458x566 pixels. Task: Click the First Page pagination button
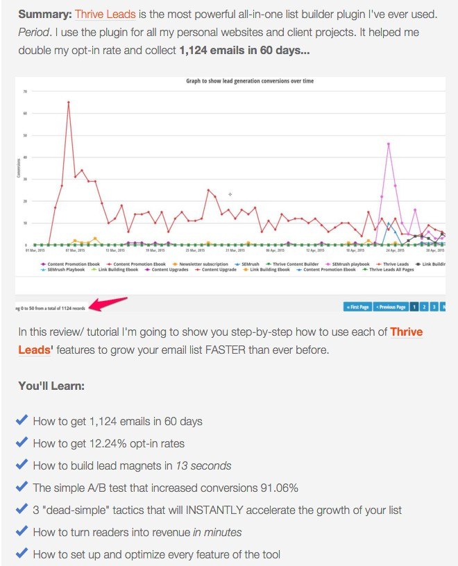357,307
